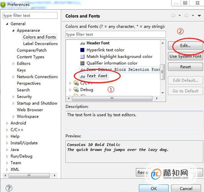Expand the Workspace tree node
Viewport: 204px width, 192px height.
pyautogui.click(x=13, y=117)
